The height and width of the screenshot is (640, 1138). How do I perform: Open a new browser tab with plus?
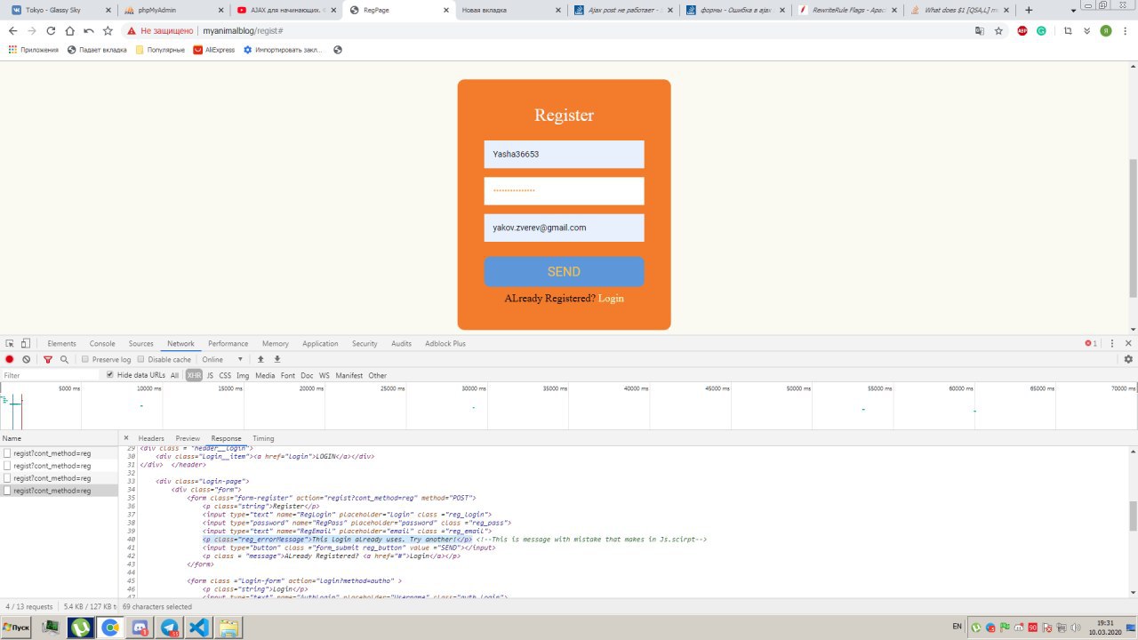coord(1029,10)
